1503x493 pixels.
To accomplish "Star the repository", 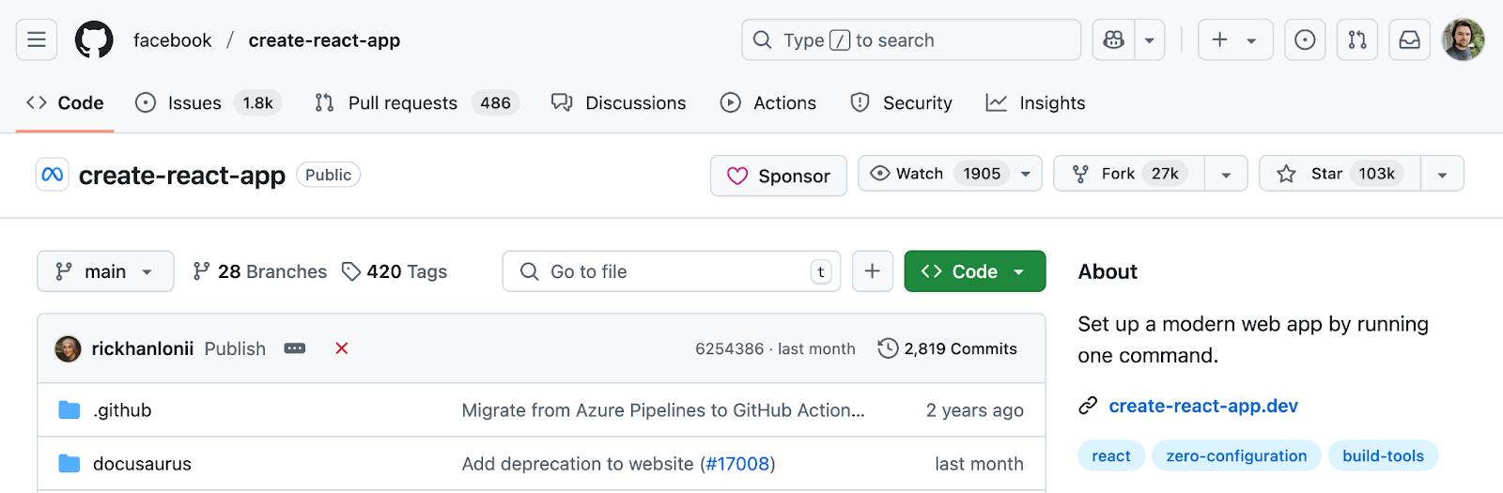I will pos(1340,174).
